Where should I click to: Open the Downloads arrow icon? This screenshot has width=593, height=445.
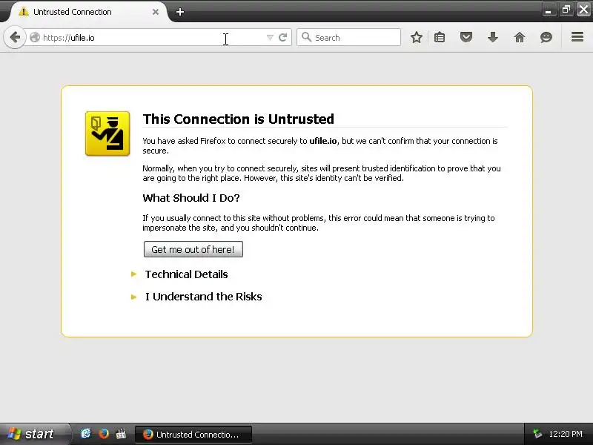pos(493,37)
